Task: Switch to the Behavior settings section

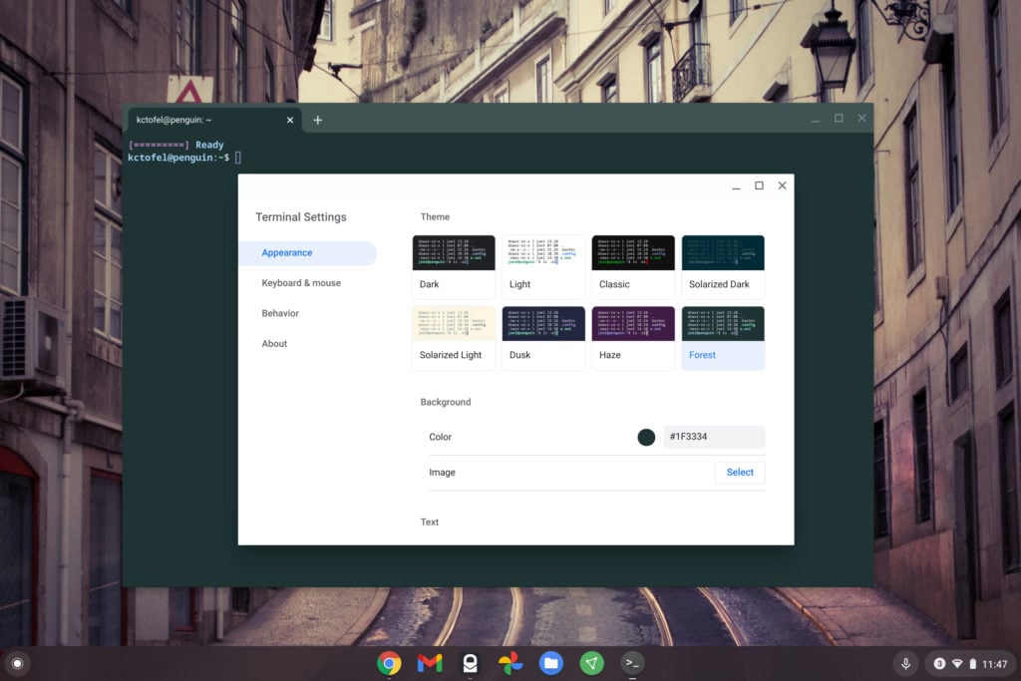Action: pos(280,313)
